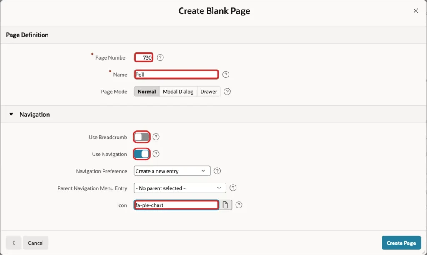Image resolution: width=427 pixels, height=255 pixels.
Task: Open help for Parent Navigation Menu Entry
Action: point(233,188)
